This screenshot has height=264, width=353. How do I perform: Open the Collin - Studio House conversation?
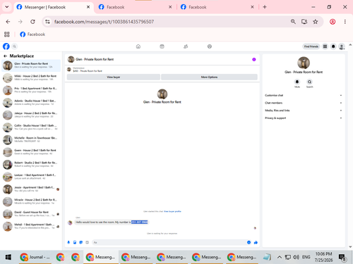31,127
